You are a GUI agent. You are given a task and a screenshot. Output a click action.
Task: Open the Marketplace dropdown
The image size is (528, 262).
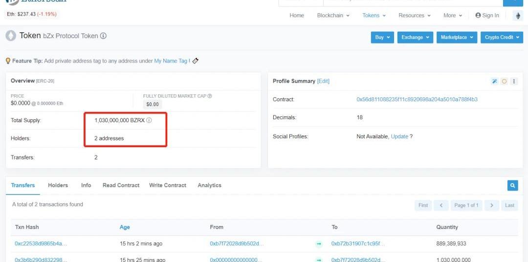tap(457, 37)
